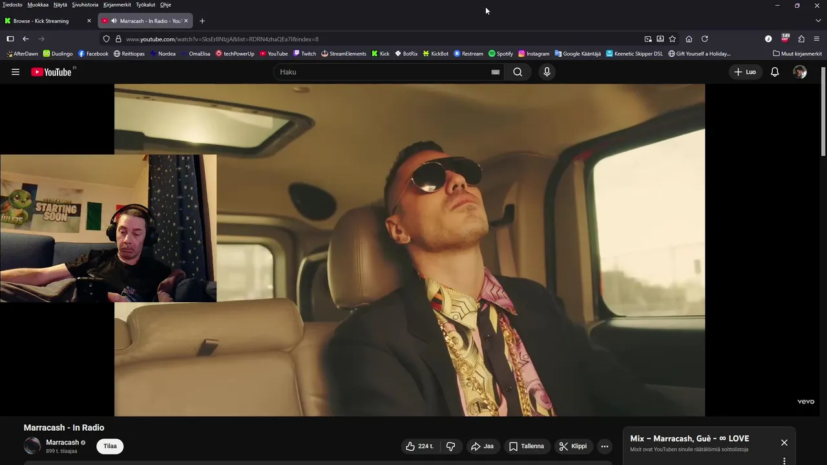Close the Browse - Kick Streaming tab

[x=89, y=21]
